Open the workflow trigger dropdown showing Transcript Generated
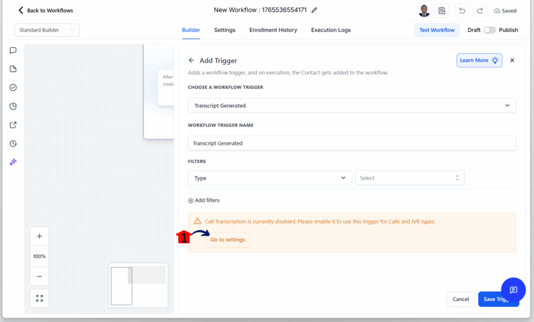The image size is (534, 322). click(351, 105)
